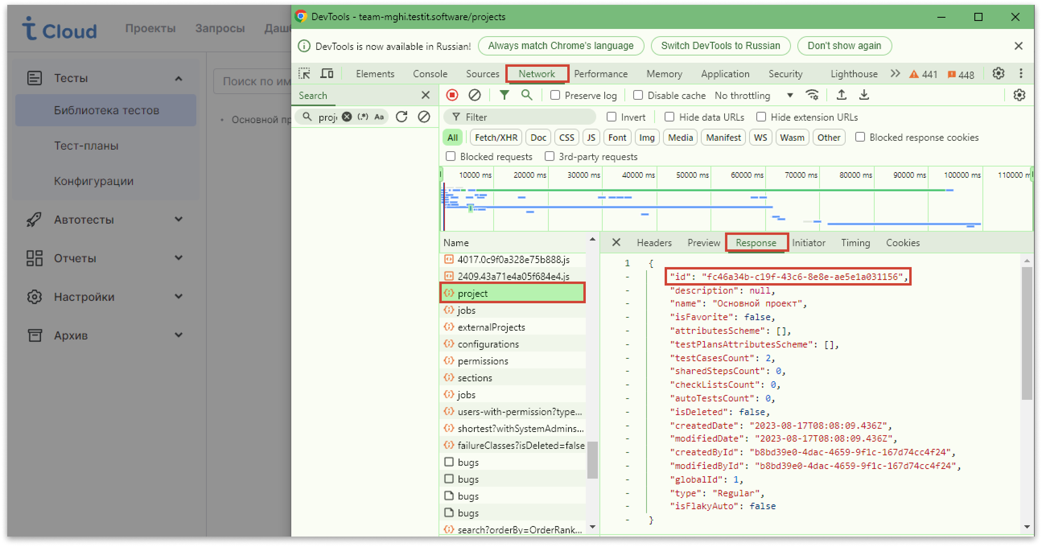Click the Network tab in DevTools

[x=537, y=74]
